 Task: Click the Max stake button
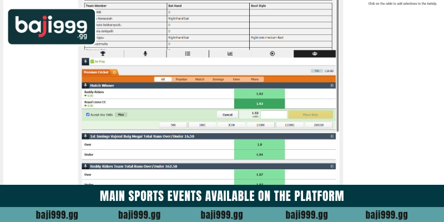pyautogui.click(x=121, y=115)
